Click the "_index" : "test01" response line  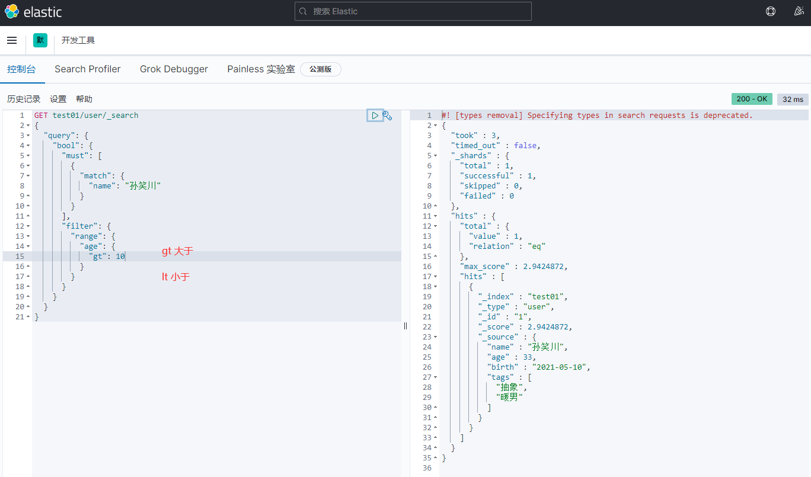point(523,297)
